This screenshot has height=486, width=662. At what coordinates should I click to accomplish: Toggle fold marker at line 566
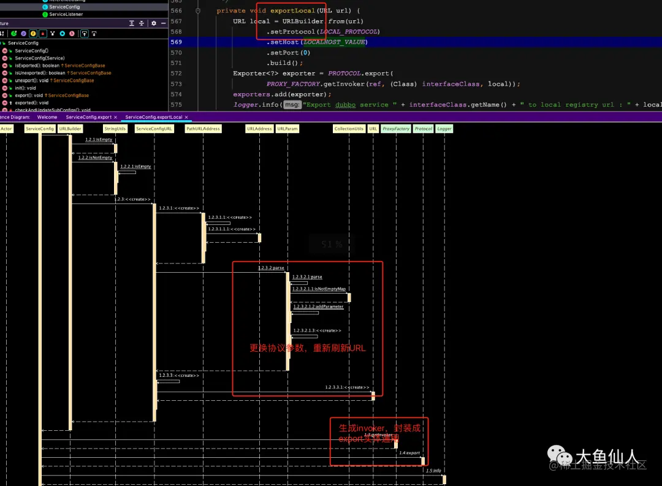(x=198, y=11)
